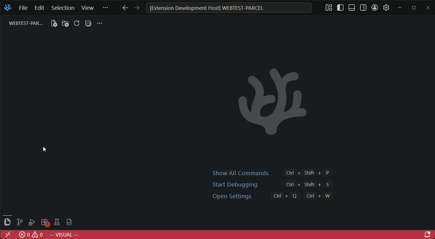Open the Testing flask view
Screen dimensions: 435x239
click(57, 222)
